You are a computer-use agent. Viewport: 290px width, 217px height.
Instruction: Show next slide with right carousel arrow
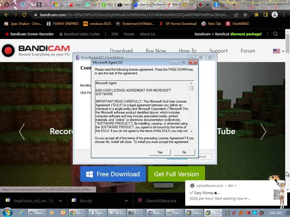pyautogui.click(x=263, y=132)
